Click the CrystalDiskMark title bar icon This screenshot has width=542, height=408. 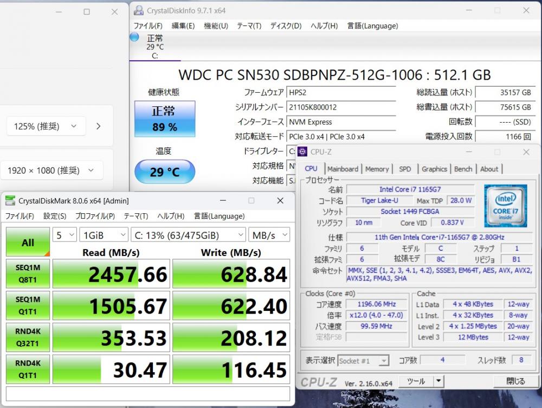coord(10,201)
